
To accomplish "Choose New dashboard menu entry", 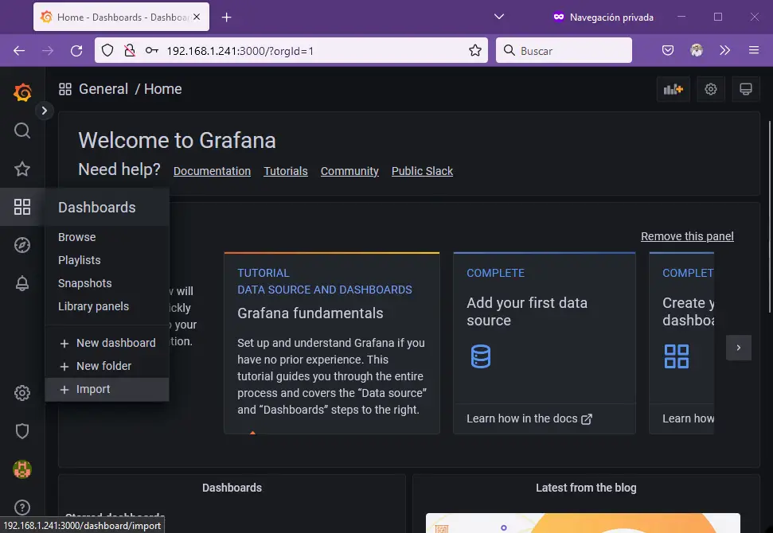I will click(x=107, y=343).
